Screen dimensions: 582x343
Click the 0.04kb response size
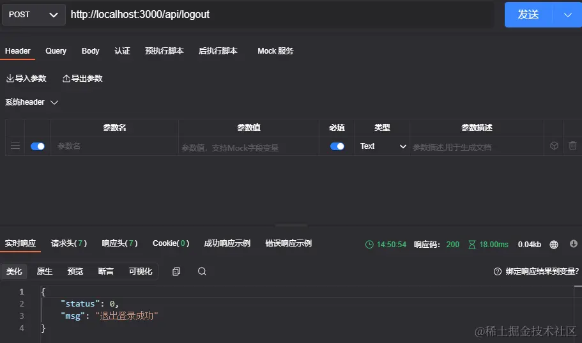pyautogui.click(x=529, y=244)
